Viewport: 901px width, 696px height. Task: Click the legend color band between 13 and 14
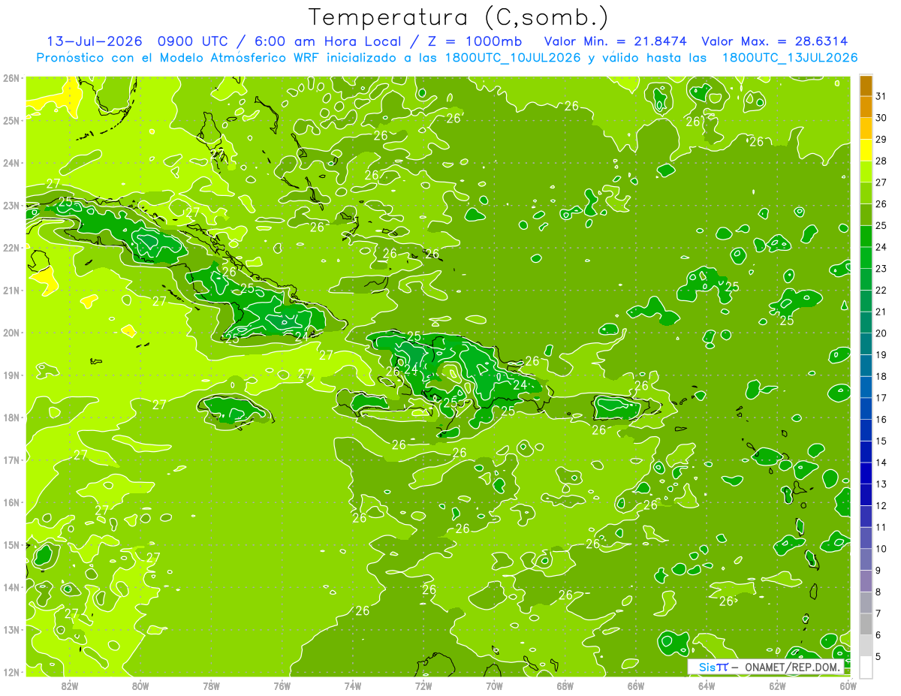click(866, 473)
